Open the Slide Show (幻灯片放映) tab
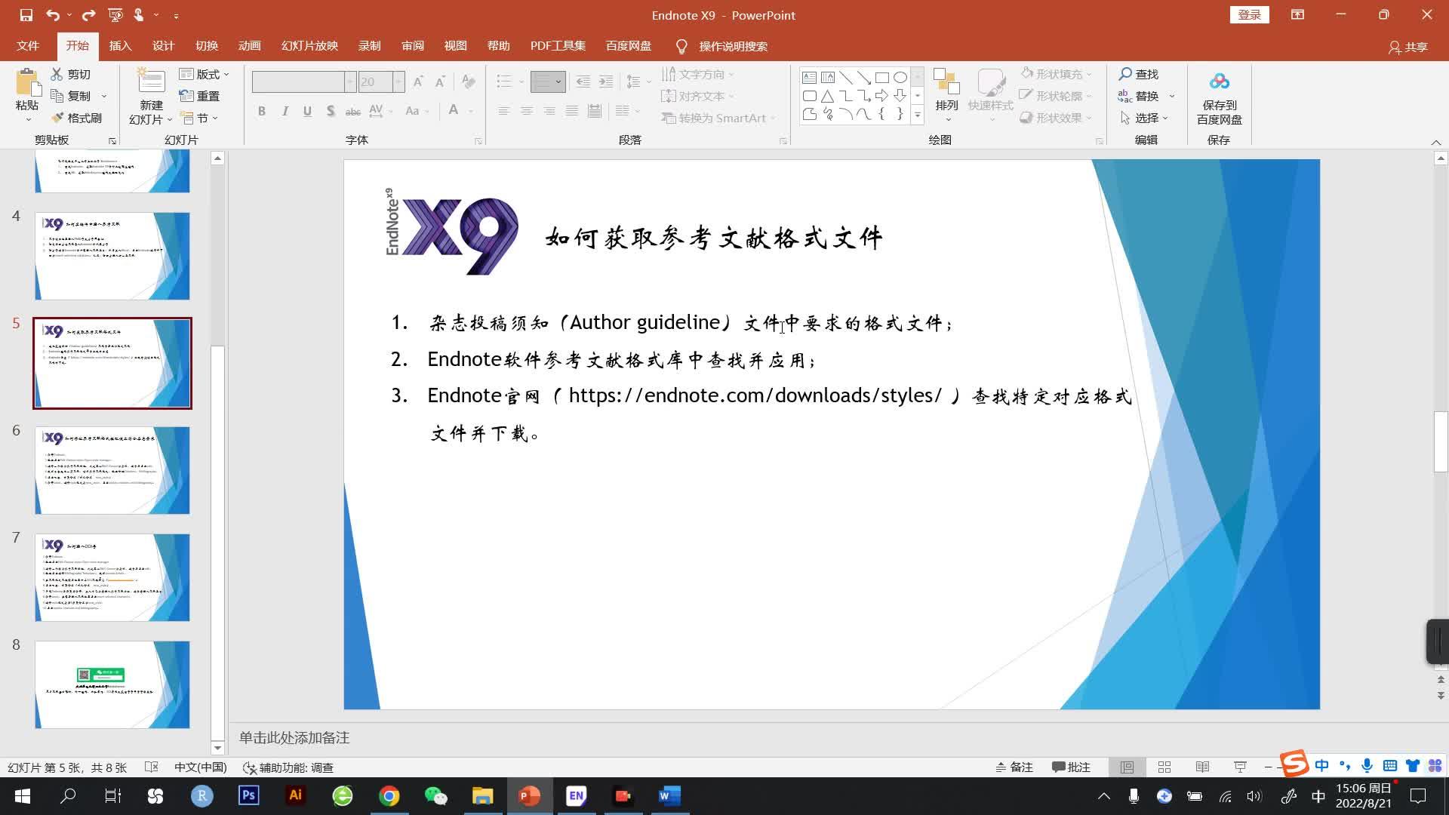The image size is (1449, 815). point(309,46)
